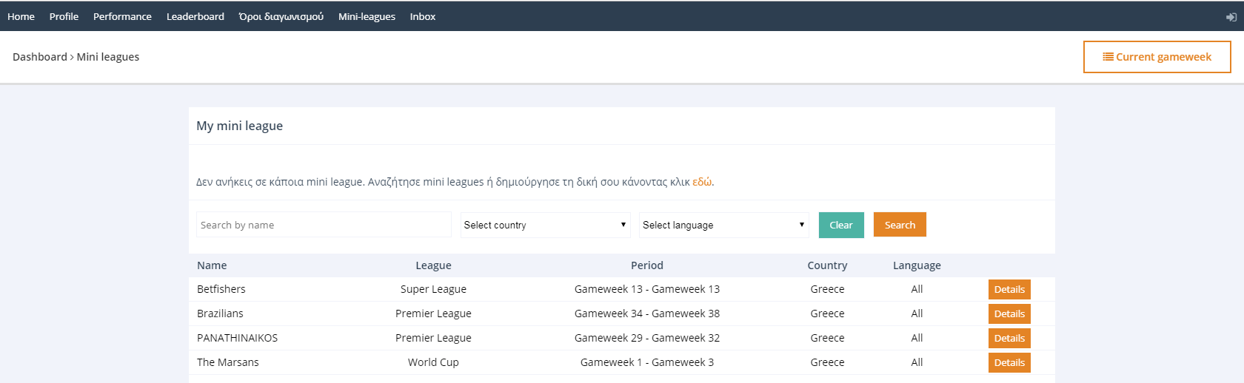View Details for The Marsans league
The height and width of the screenshot is (383, 1244).
[1009, 362]
